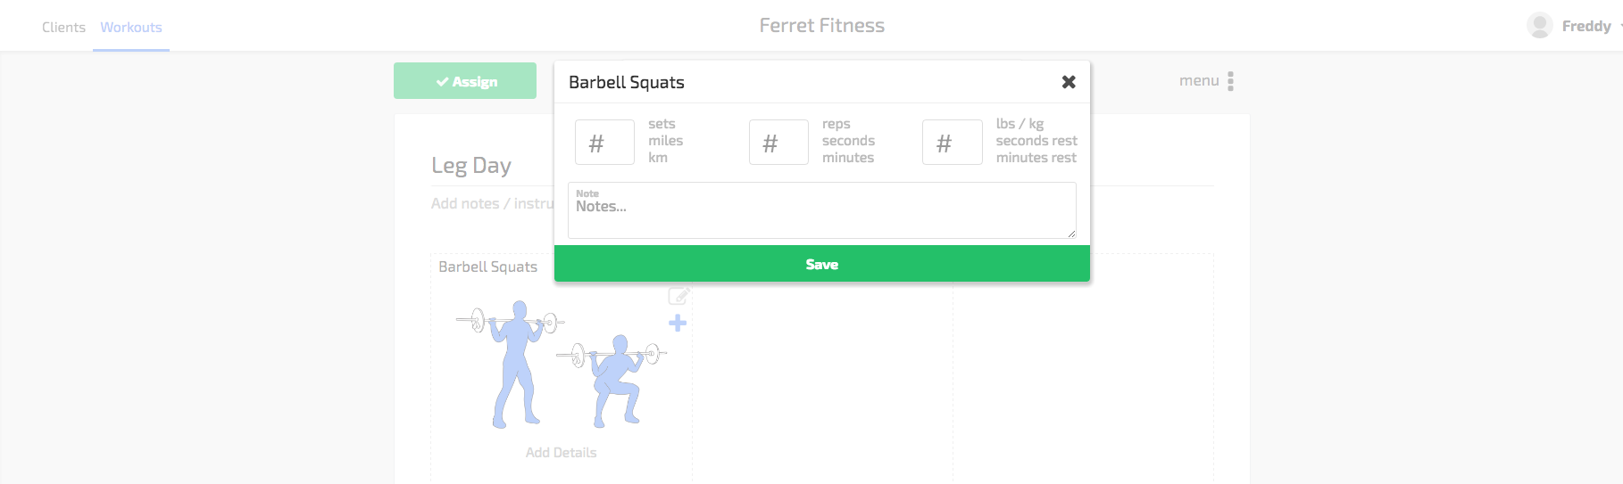Close the Barbell Squats dialog
This screenshot has height=484, width=1623.
pos(1069,82)
